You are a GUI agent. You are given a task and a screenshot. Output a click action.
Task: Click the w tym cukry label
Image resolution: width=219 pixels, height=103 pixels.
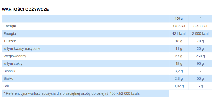tap(13, 64)
